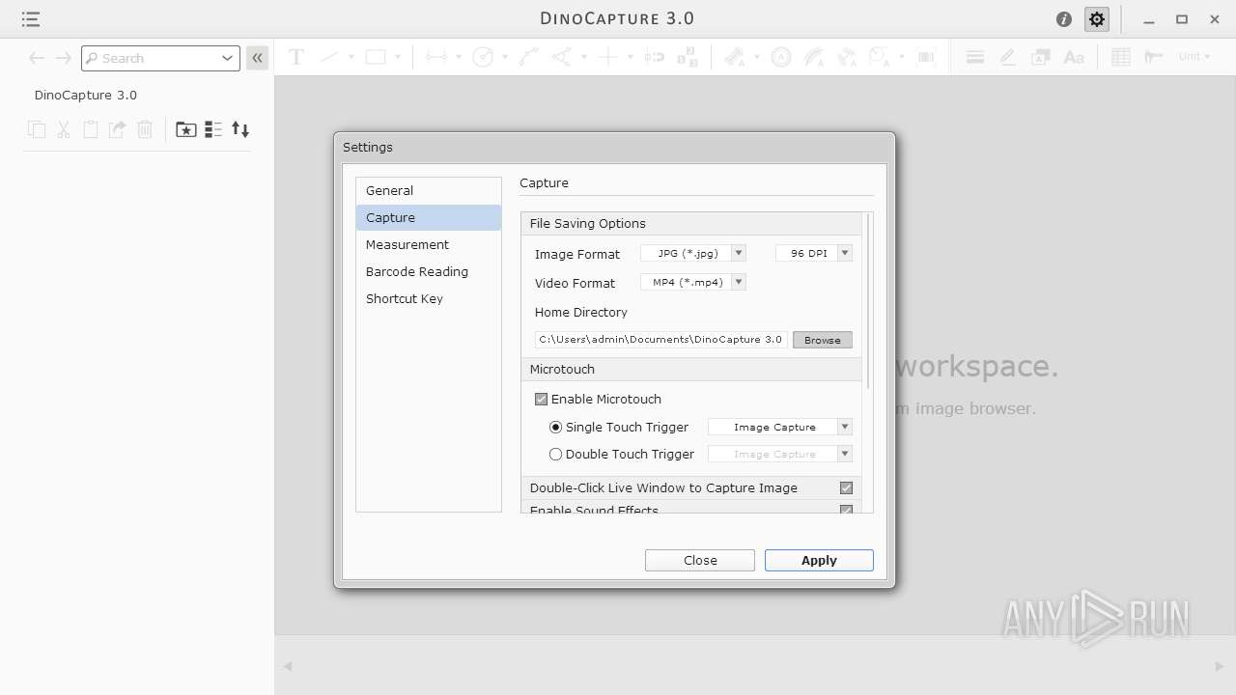Open the hamburger main menu
Screen dimensions: 1236x695
click(30, 19)
